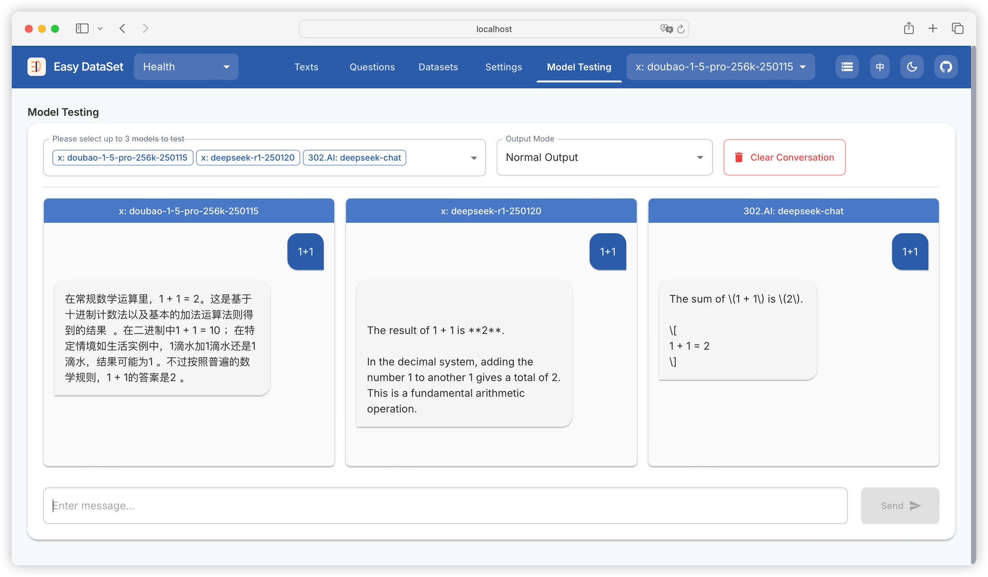Click the Safari share icon
Image resolution: width=988 pixels, height=577 pixels.
(909, 29)
